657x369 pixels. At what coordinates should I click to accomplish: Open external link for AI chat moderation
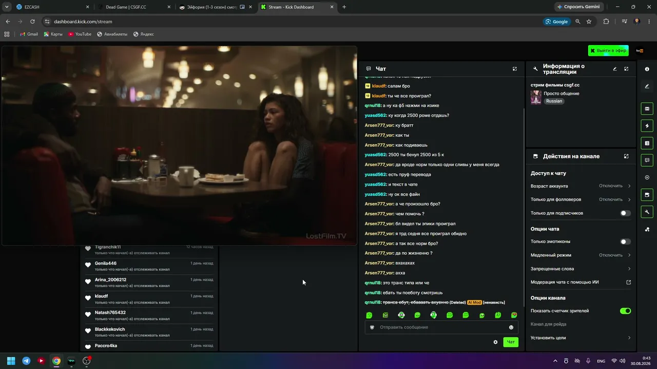pyautogui.click(x=629, y=282)
